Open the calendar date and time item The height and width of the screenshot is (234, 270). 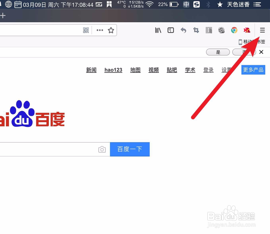pyautogui.click(x=54, y=5)
